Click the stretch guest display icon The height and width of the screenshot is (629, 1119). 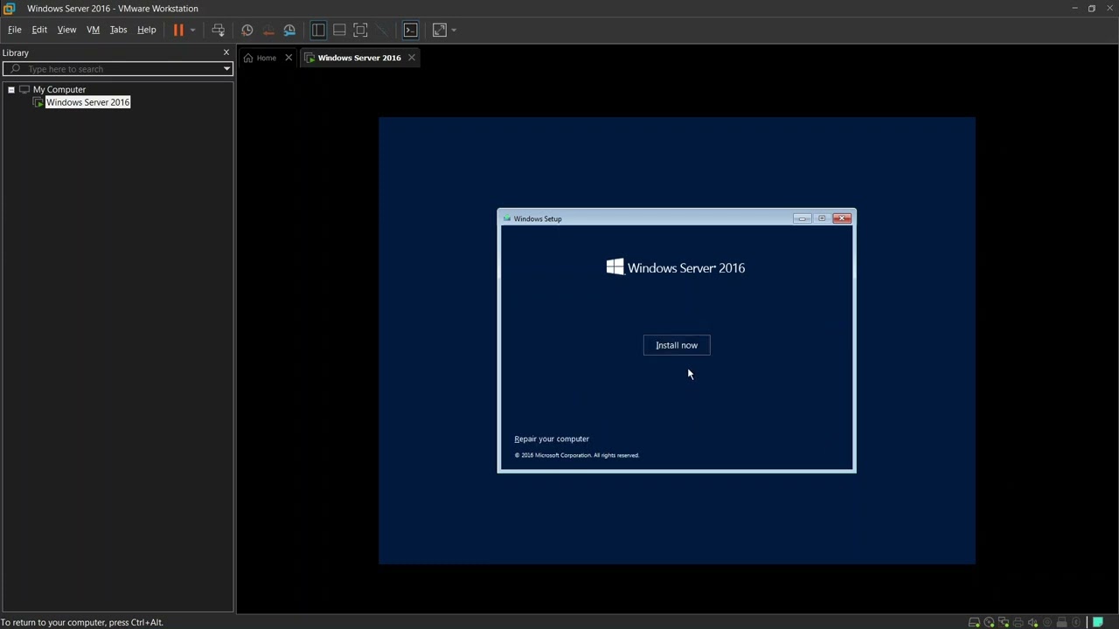click(440, 30)
